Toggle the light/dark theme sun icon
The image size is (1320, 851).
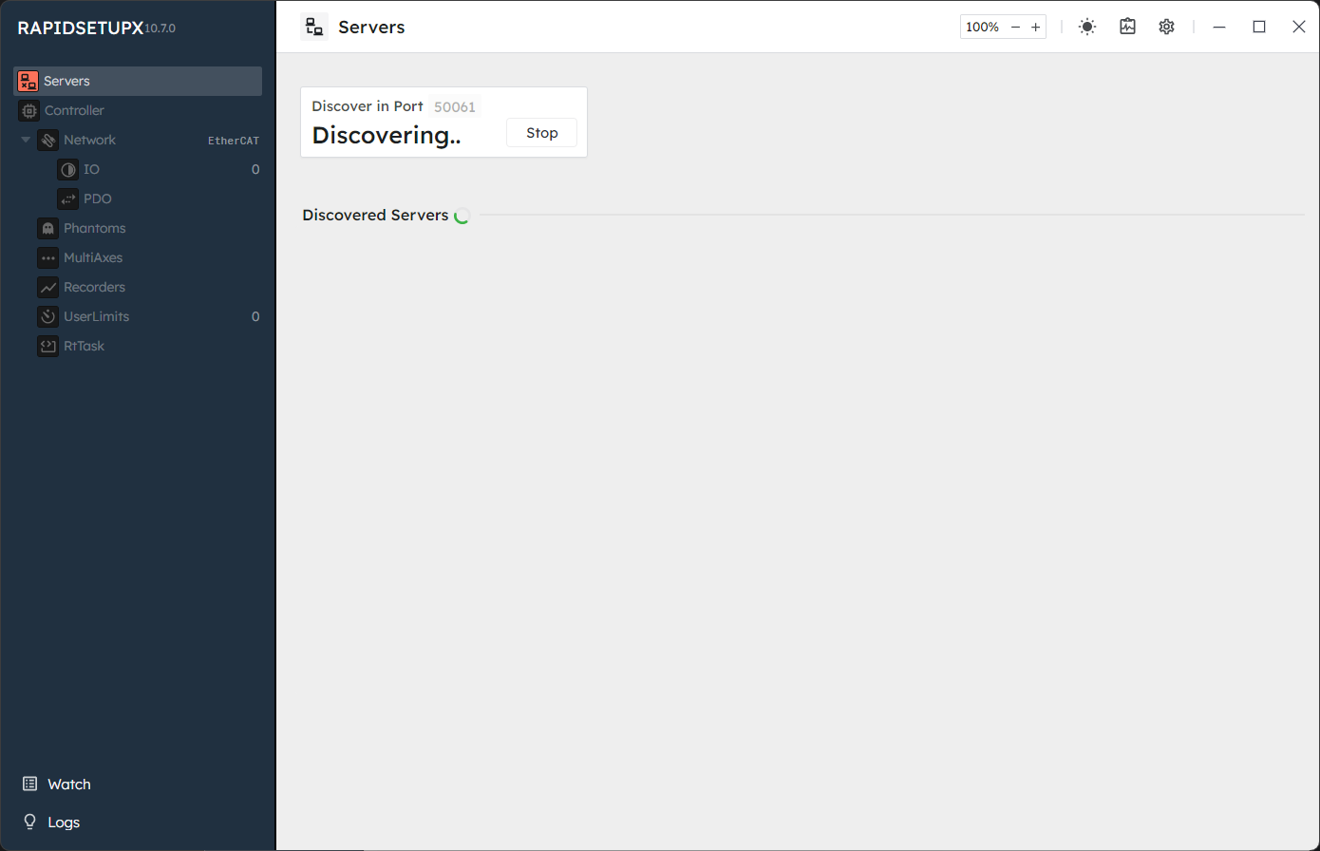(1087, 28)
